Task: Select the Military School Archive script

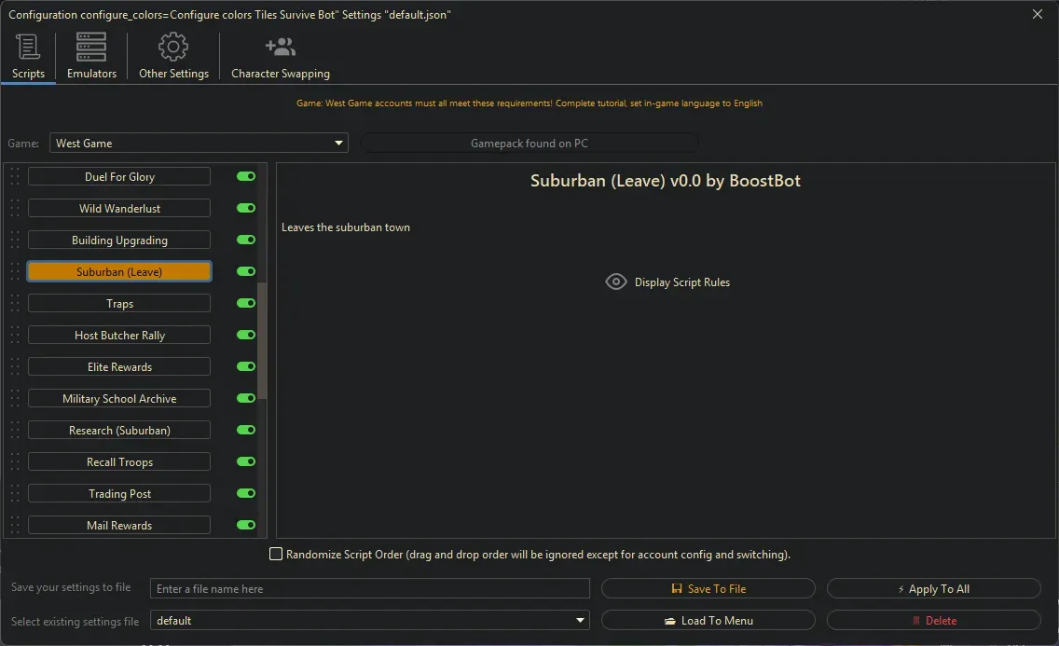Action: (119, 398)
